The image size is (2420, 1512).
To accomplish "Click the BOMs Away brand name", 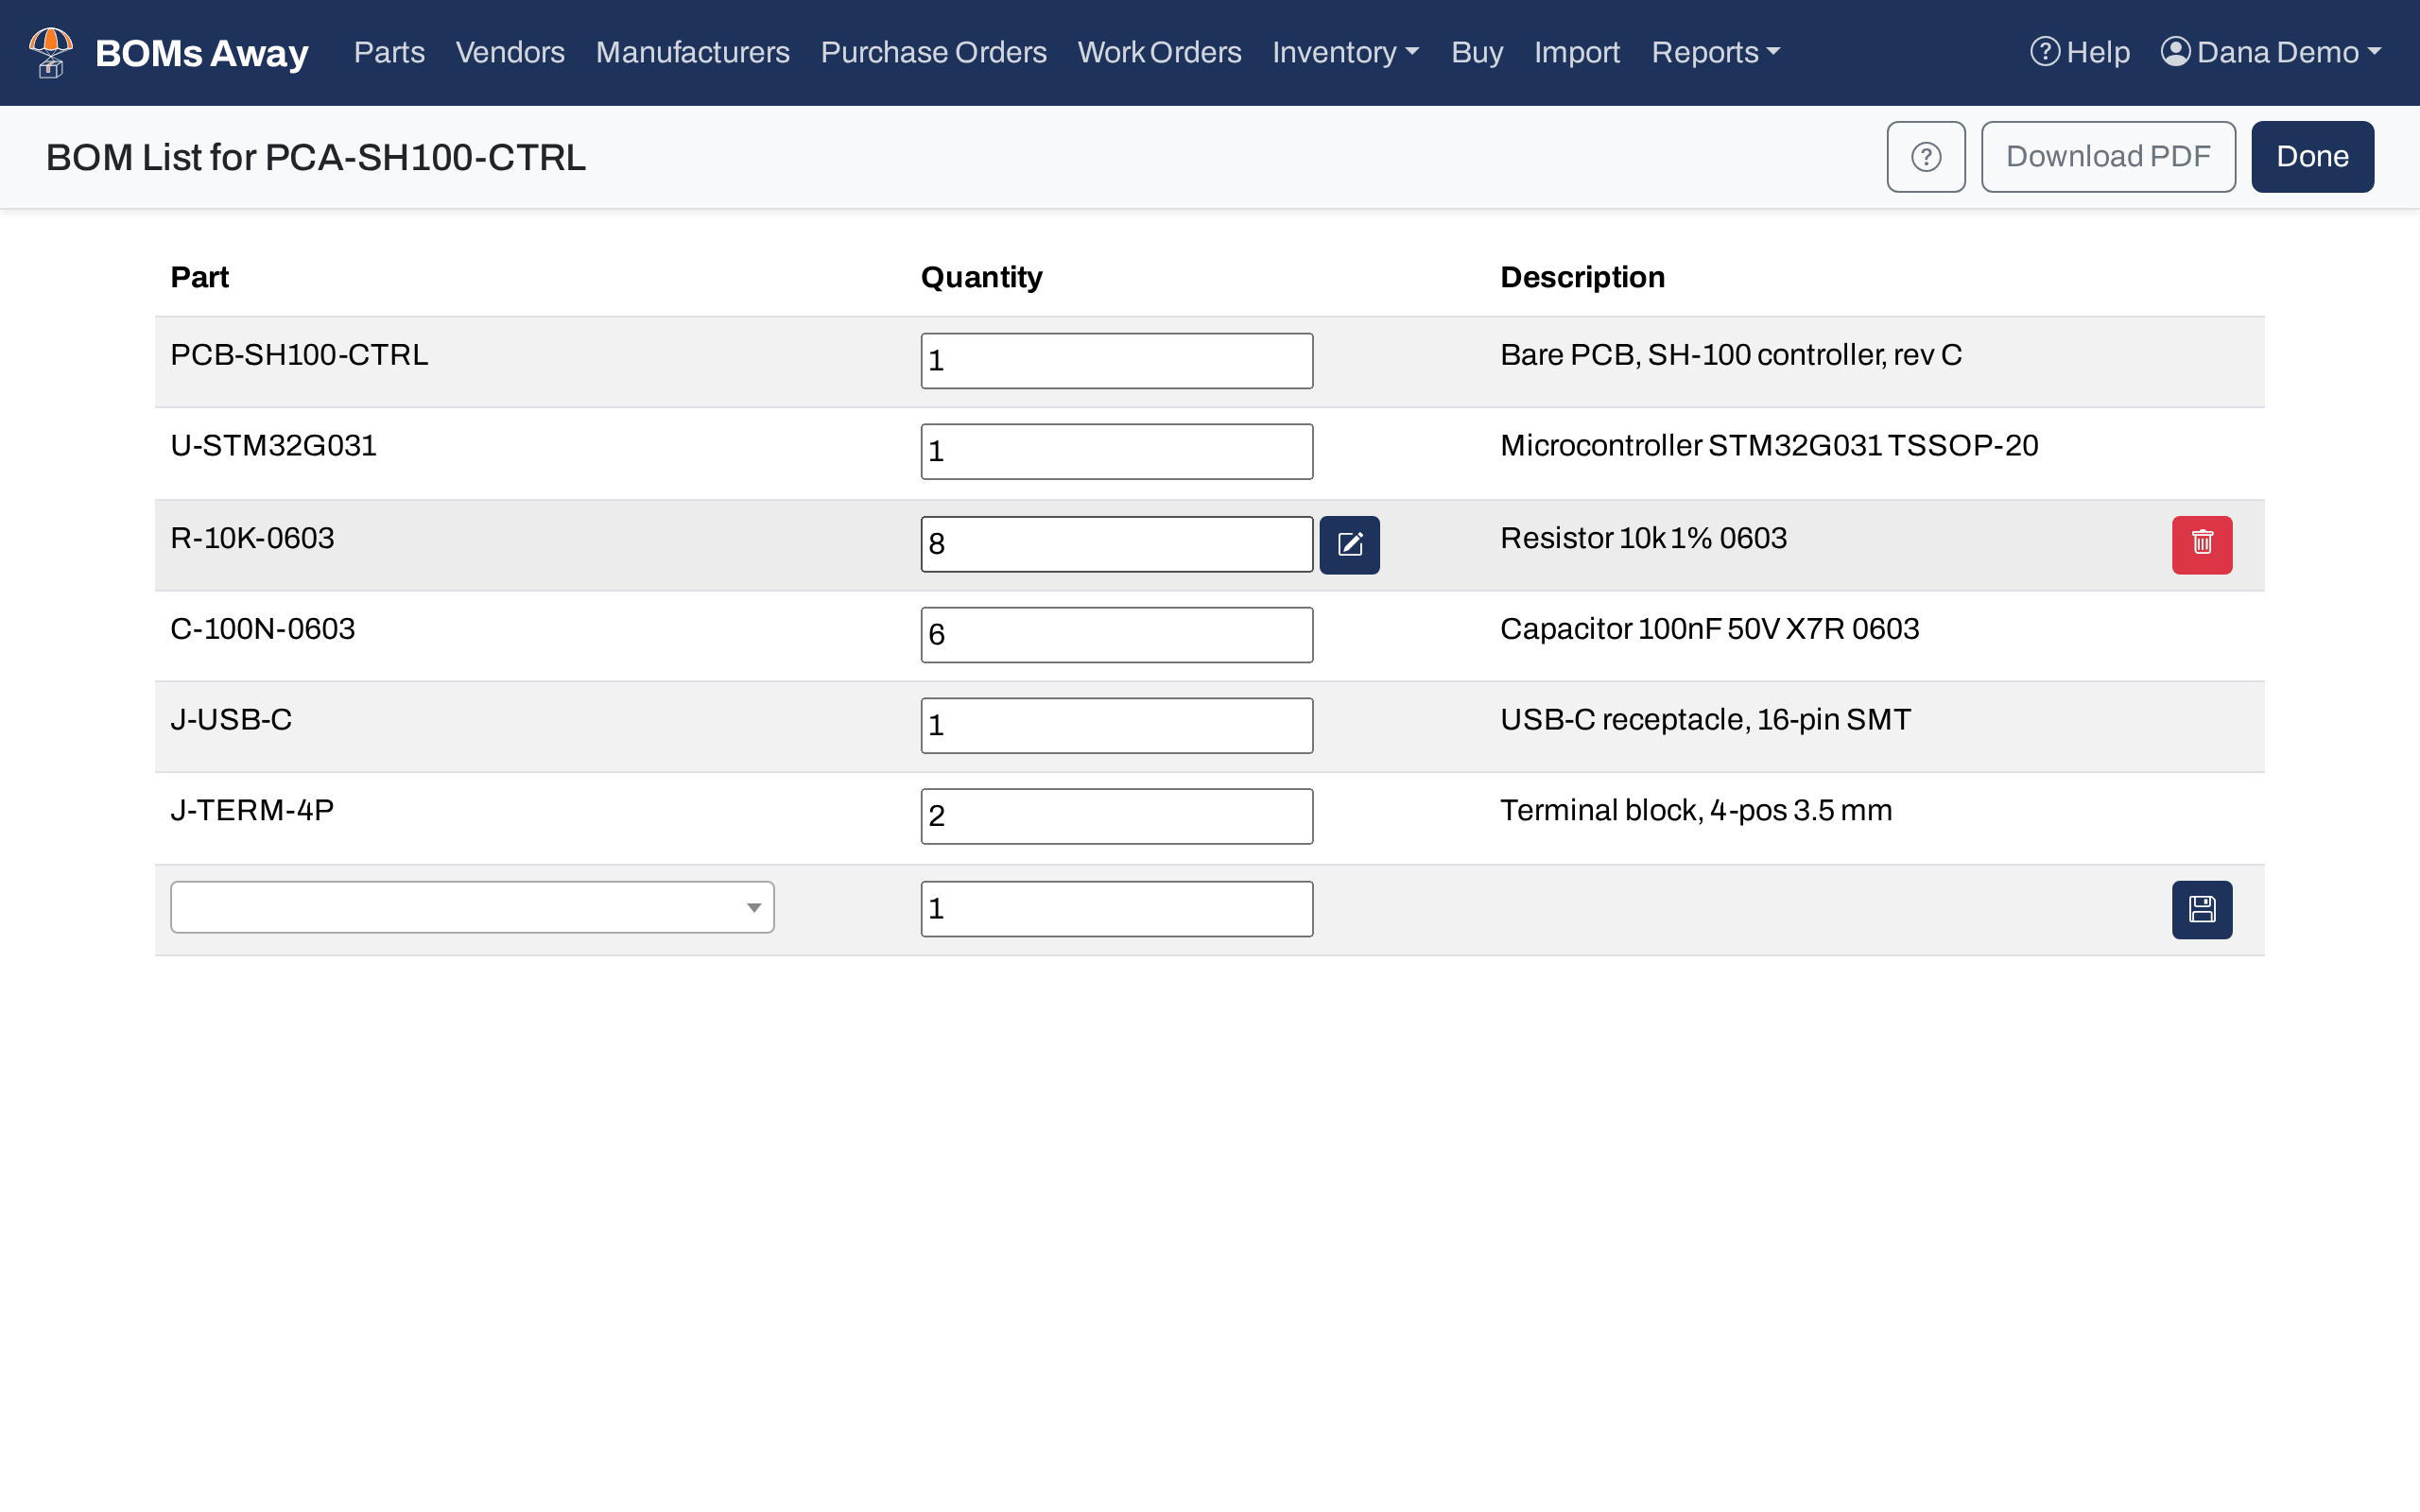I will [x=201, y=53].
